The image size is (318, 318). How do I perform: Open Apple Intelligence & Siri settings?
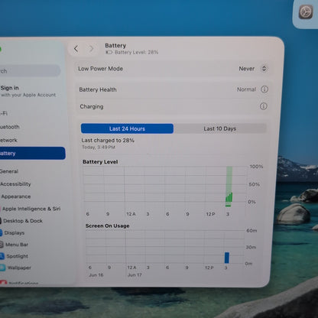31,209
